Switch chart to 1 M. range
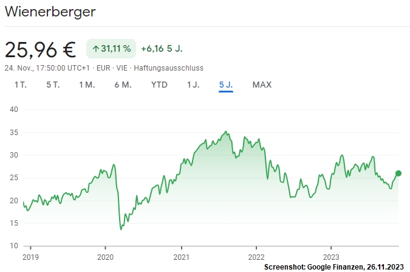This screenshot has height=272, width=410. click(x=87, y=85)
